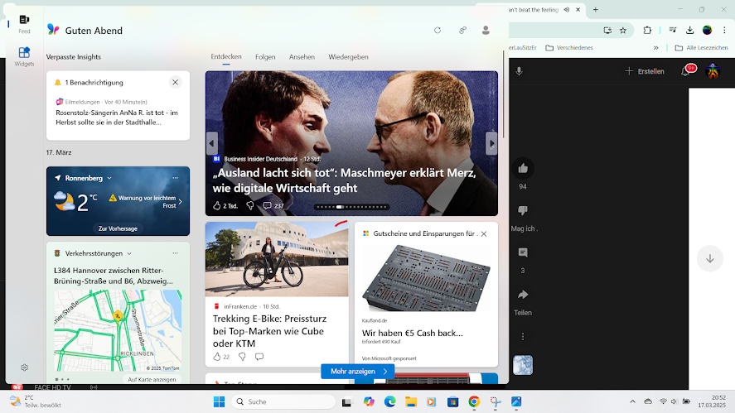This screenshot has width=735, height=413.
Task: Dislike the Trekking E-Bike article
Action: pyautogui.click(x=242, y=357)
